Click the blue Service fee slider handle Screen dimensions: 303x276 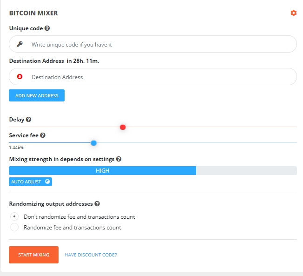(x=93, y=143)
